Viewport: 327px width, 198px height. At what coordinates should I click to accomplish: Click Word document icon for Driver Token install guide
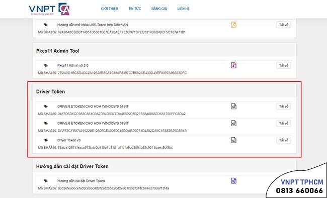point(233,181)
